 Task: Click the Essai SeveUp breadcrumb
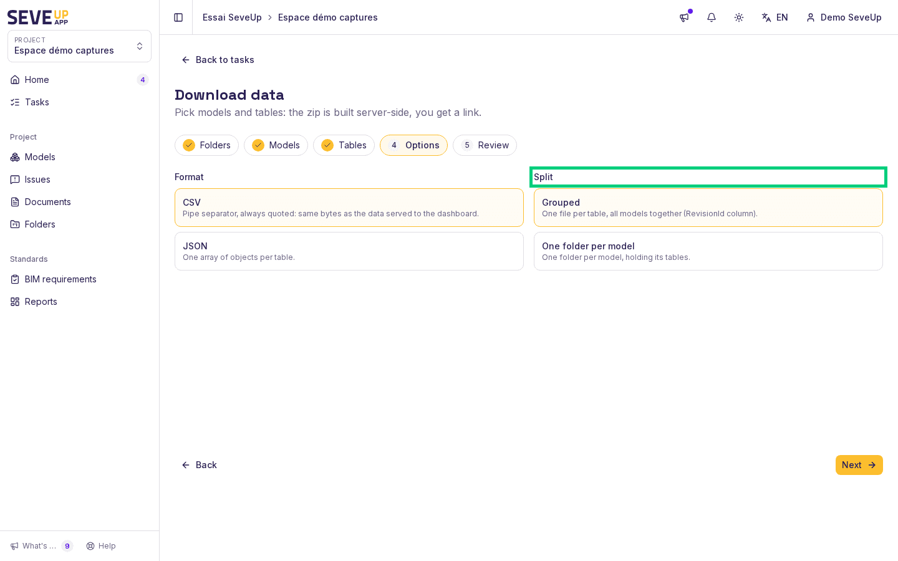coord(232,17)
